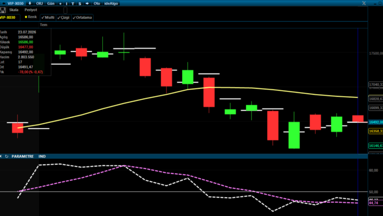Click the 16828,67 price axis label
The width and height of the screenshot is (383, 216).
(x=376, y=99)
